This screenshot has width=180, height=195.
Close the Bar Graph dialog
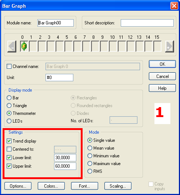[174, 6]
